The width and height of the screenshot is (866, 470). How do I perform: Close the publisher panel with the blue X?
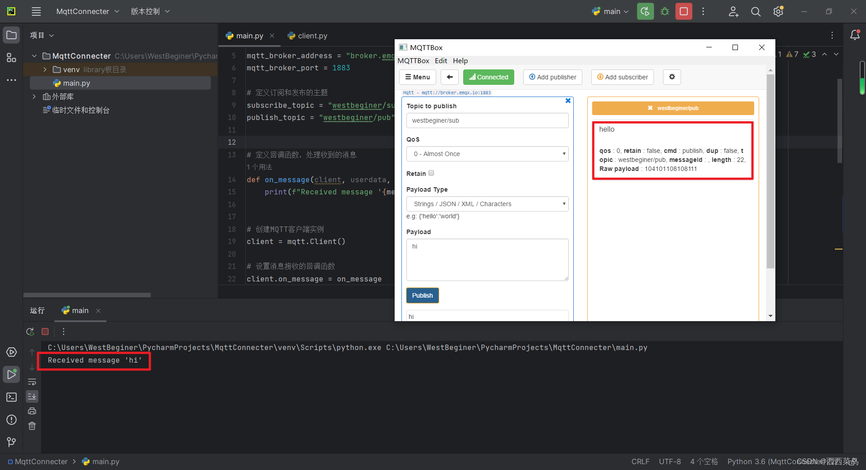point(568,101)
